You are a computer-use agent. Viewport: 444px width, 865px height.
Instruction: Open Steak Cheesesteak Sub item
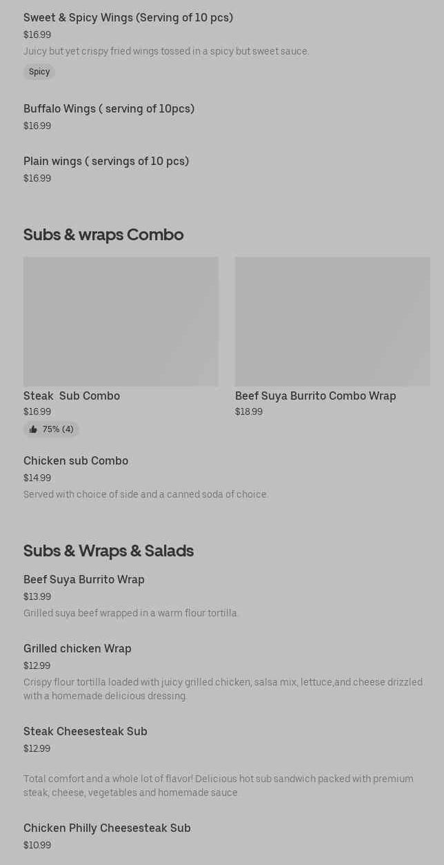coord(85,732)
